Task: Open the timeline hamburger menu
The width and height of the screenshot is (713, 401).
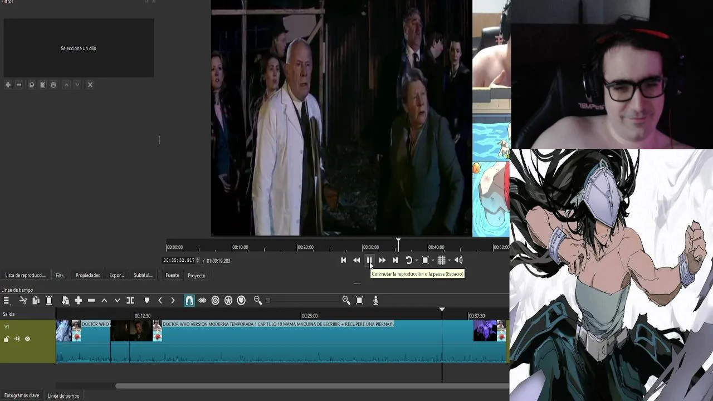Action: click(7, 301)
